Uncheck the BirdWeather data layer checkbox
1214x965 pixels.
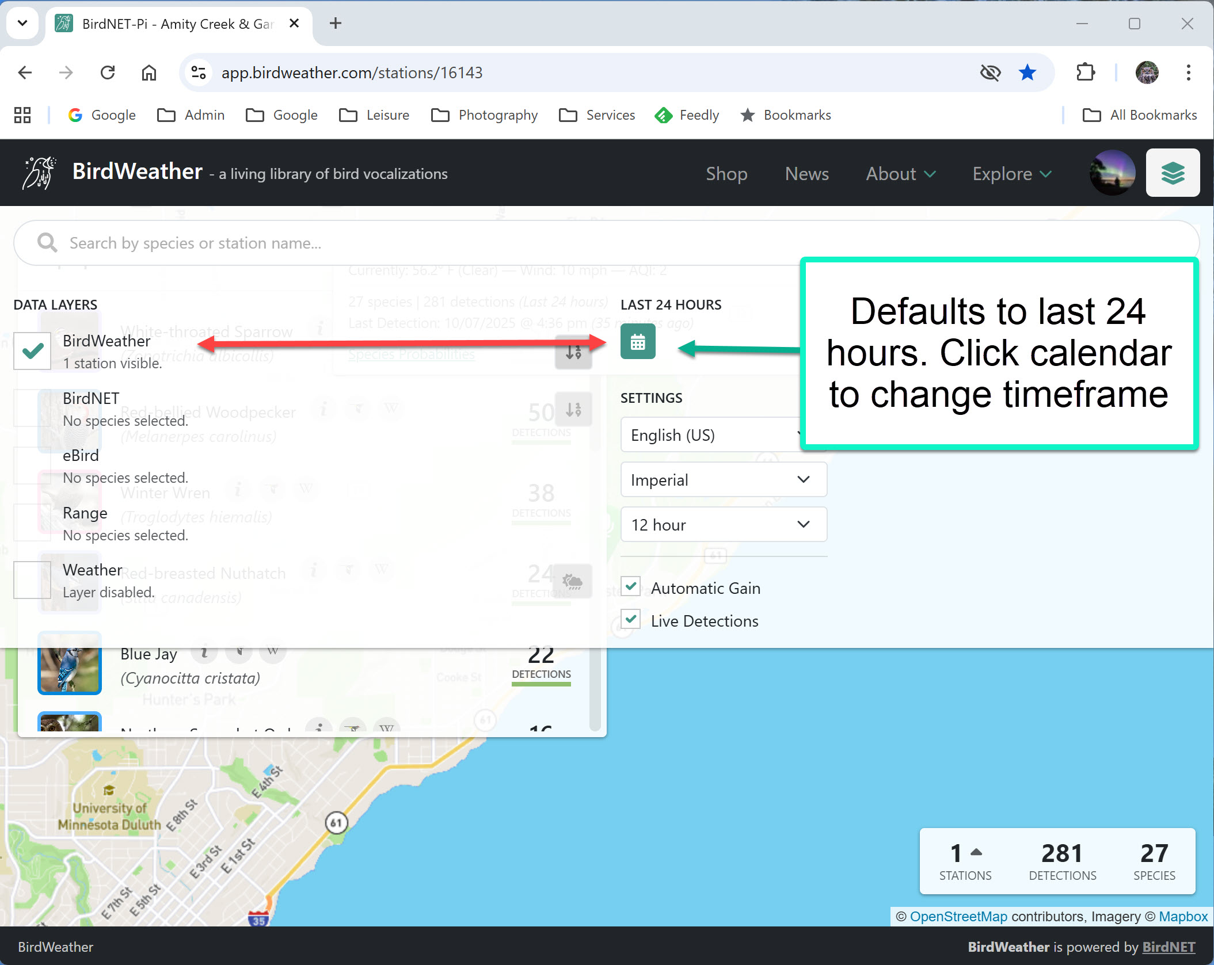(33, 351)
